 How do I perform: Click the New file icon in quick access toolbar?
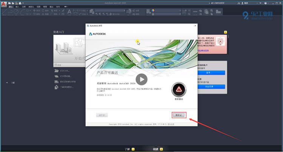tap(9, 3)
